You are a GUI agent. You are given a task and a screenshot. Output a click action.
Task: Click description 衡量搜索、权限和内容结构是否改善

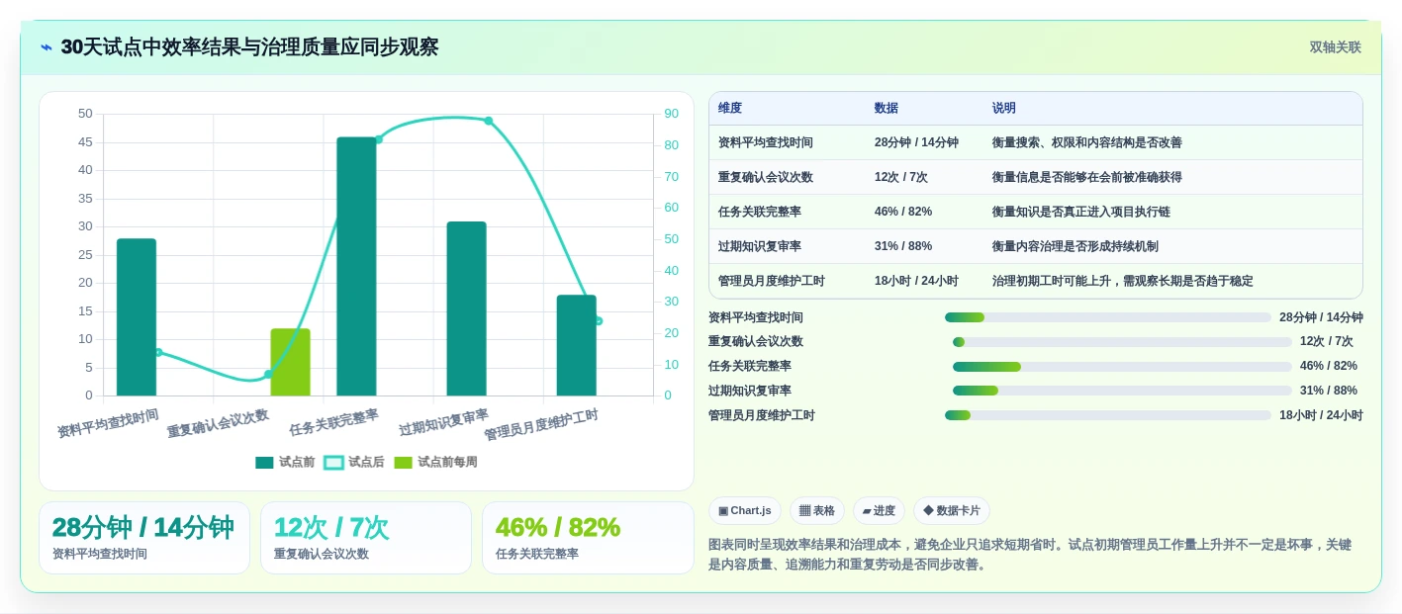point(1087,142)
